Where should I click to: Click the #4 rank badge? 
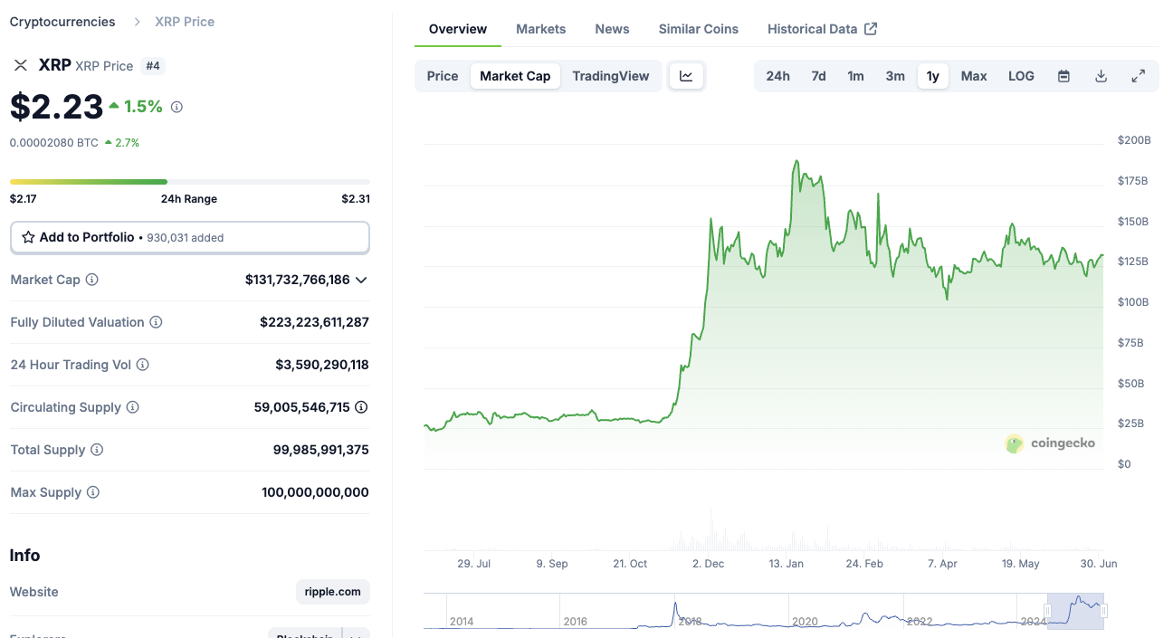(x=152, y=66)
